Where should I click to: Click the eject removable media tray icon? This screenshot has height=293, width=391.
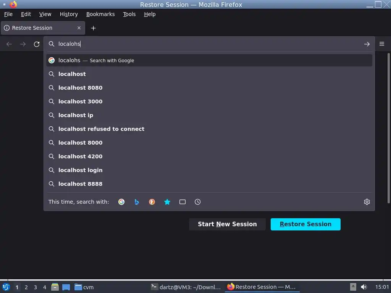[353, 287]
